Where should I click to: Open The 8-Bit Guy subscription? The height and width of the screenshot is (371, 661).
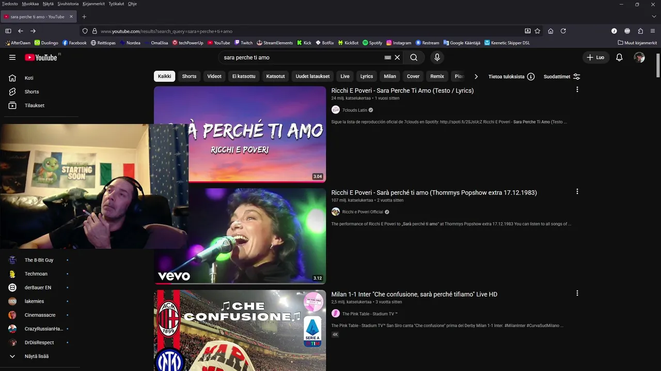coord(39,260)
